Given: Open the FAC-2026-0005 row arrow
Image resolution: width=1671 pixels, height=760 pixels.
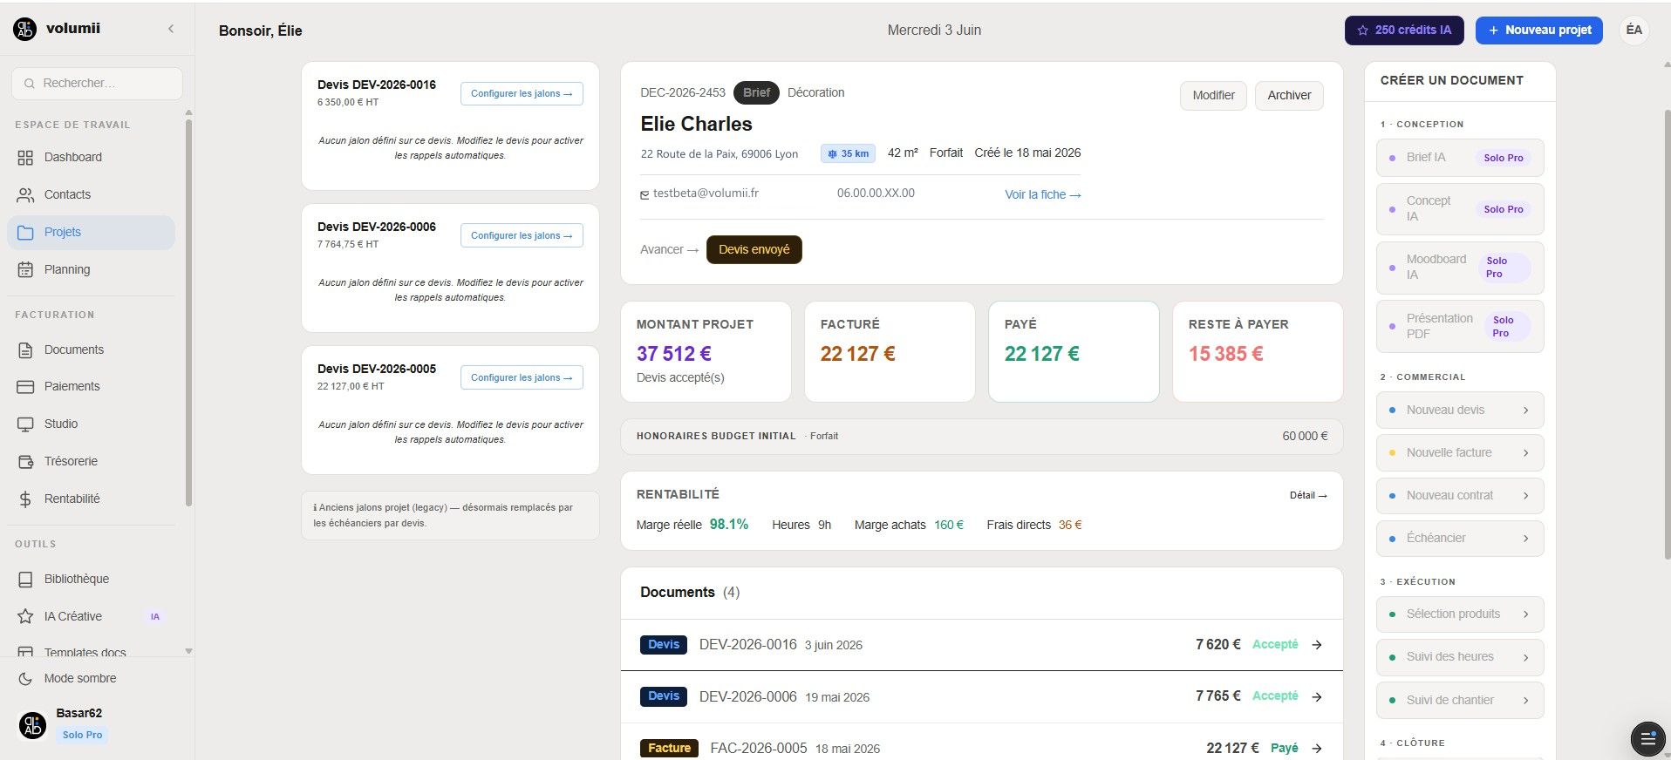Looking at the screenshot, I should pyautogui.click(x=1317, y=748).
